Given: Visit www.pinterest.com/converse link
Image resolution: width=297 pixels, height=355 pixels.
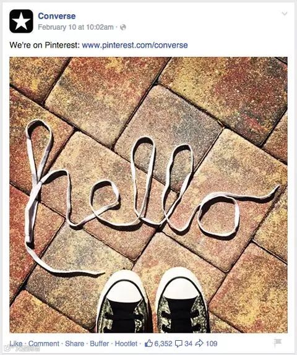Looking at the screenshot, I should click(x=135, y=45).
